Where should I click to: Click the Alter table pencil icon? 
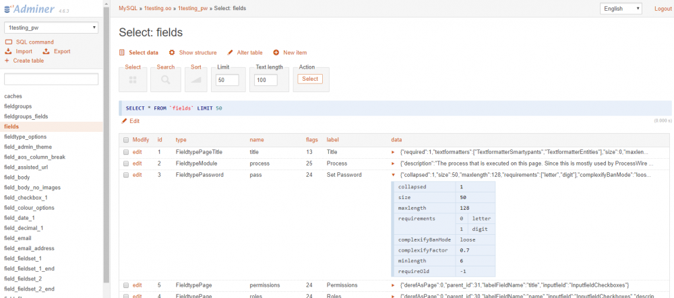231,52
